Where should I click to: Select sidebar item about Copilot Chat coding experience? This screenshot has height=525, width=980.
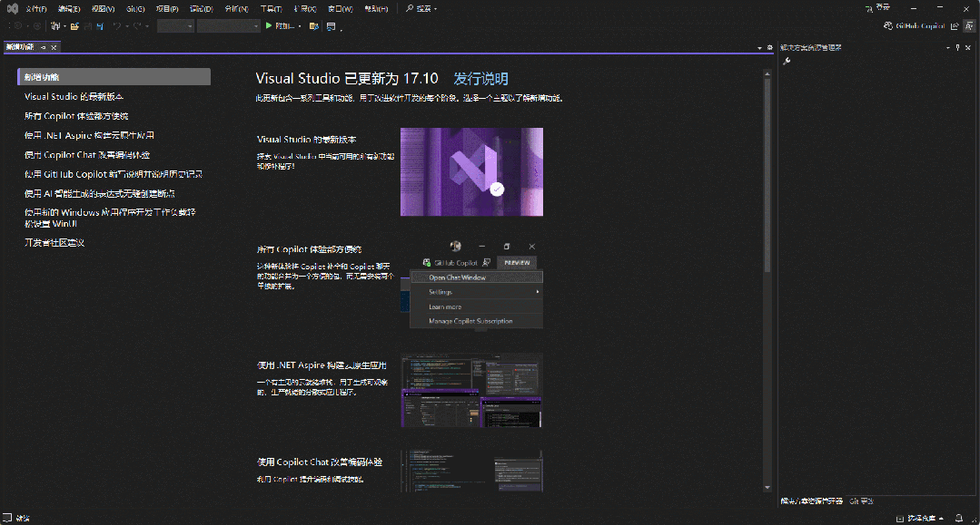click(87, 155)
